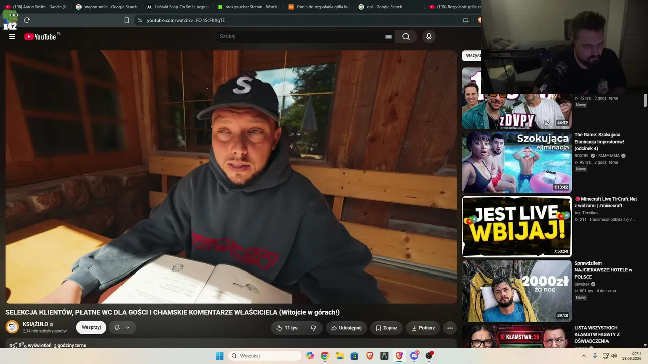Click the Windows taskbar Wyszukaj search box
This screenshot has width=648, height=364.
(265, 356)
